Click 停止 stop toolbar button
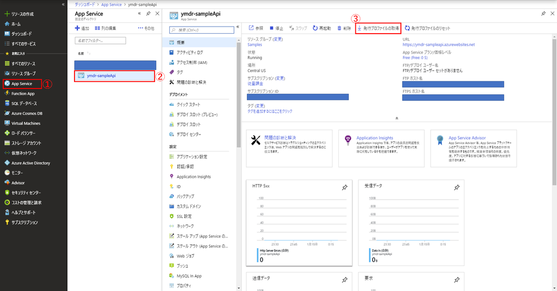This screenshot has width=557, height=291. coord(276,28)
